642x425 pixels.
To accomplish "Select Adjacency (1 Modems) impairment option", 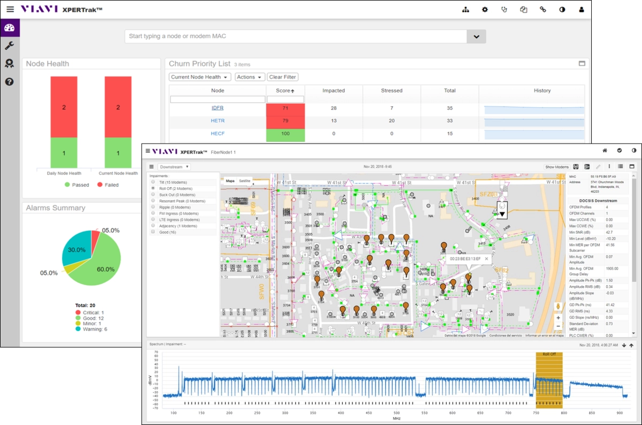I will [154, 226].
